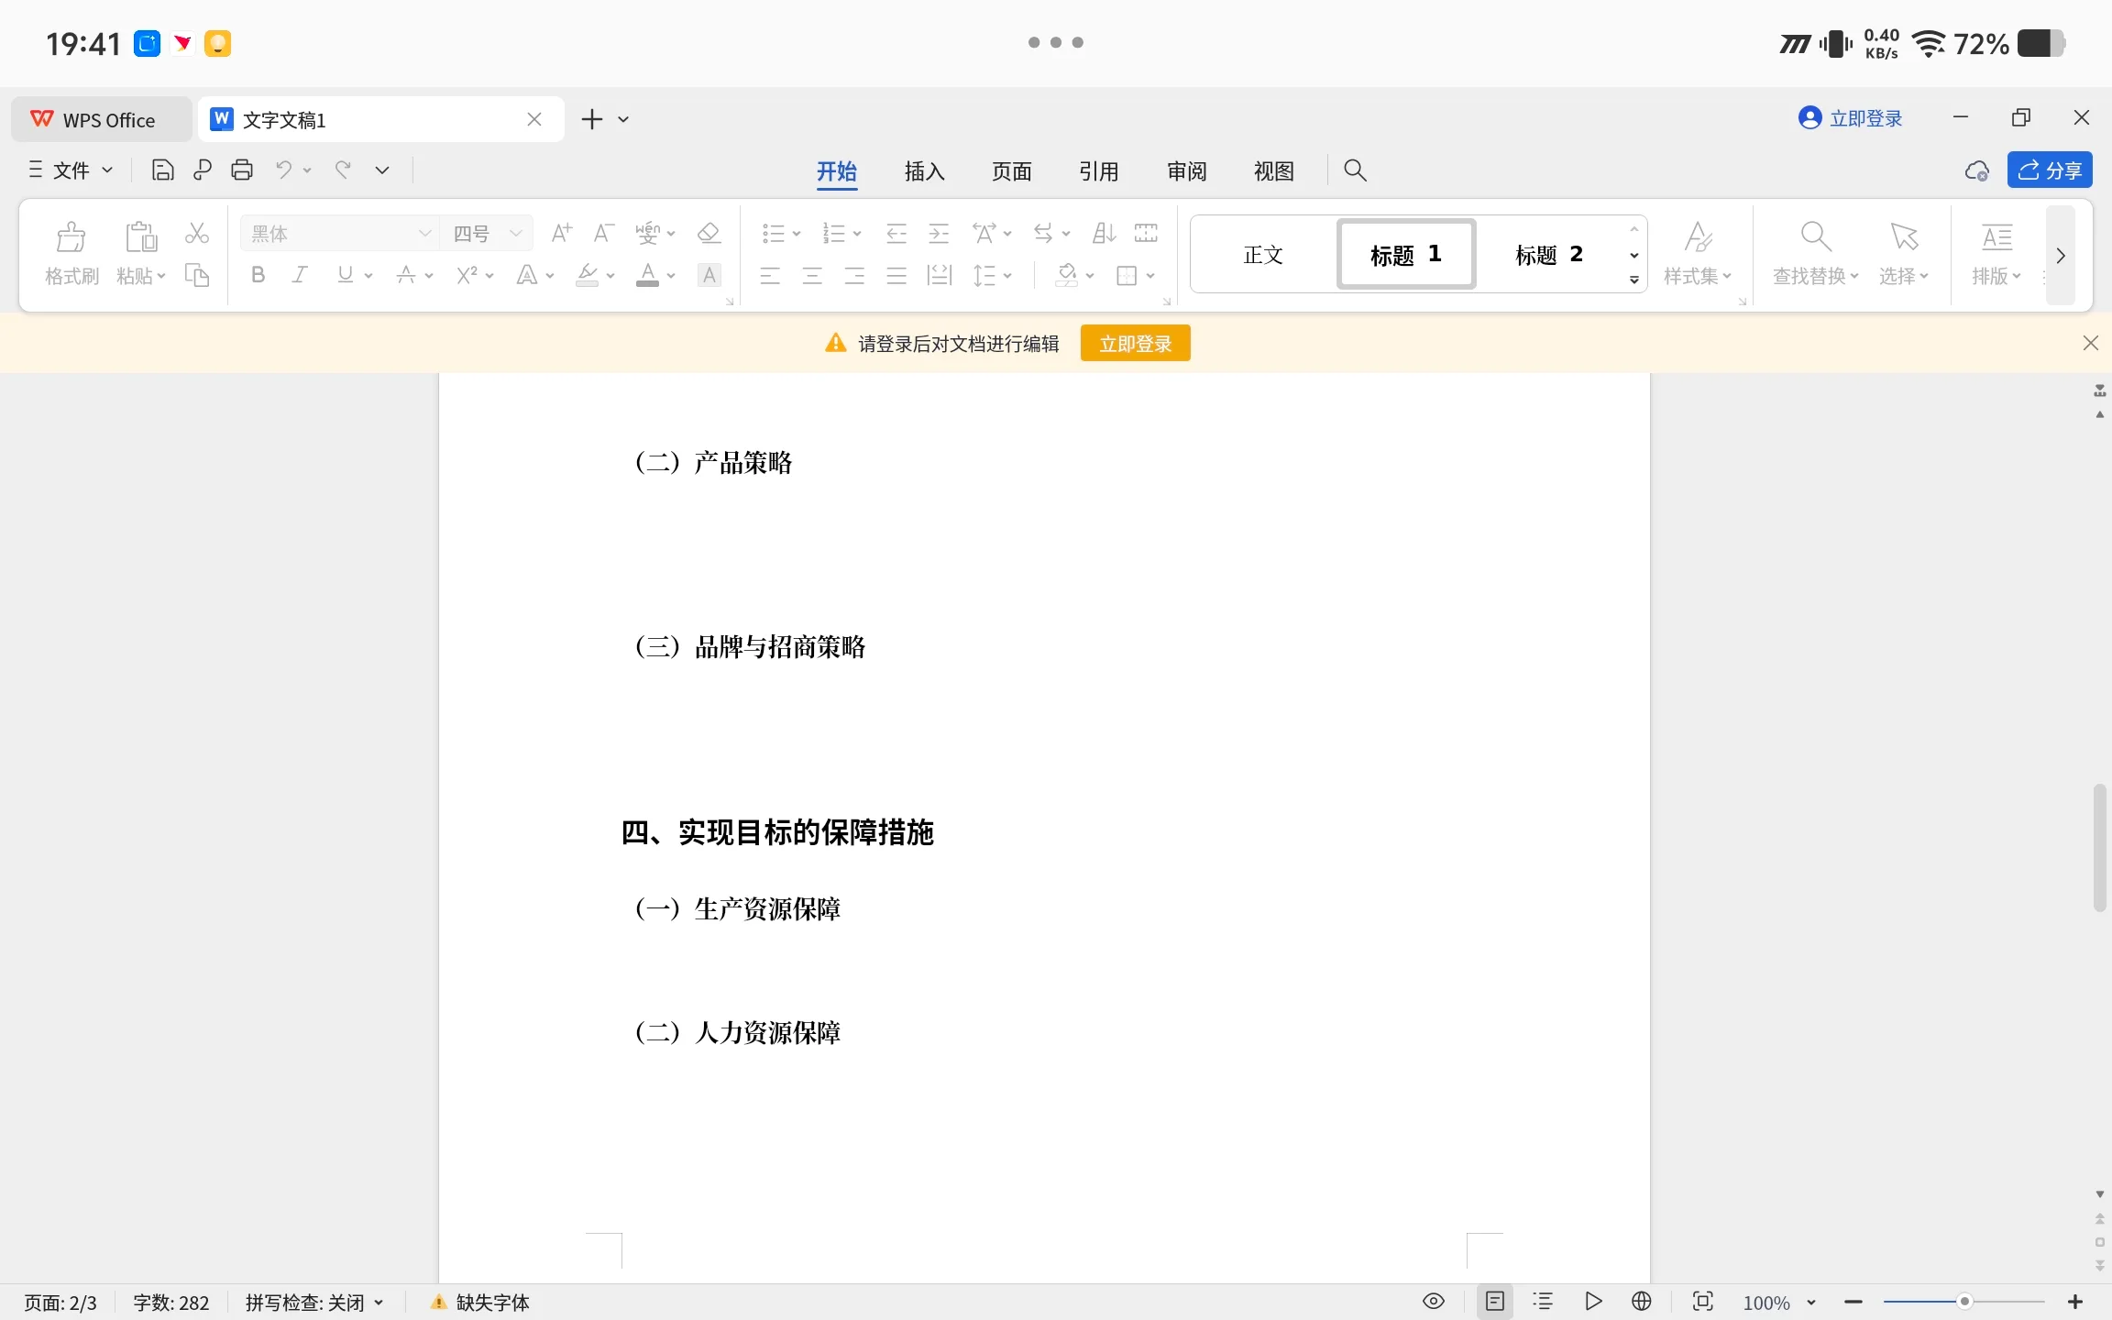The height and width of the screenshot is (1320, 2112).
Task: Click the Cut scissors icon
Action: [197, 234]
